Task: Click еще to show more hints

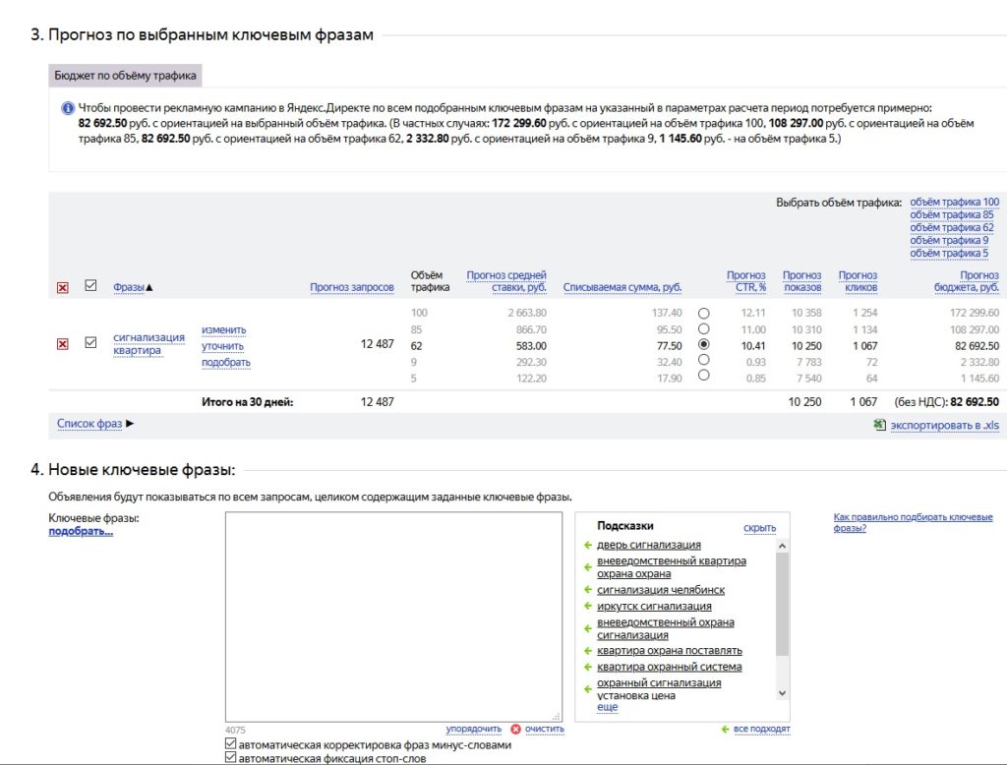Action: pyautogui.click(x=607, y=707)
